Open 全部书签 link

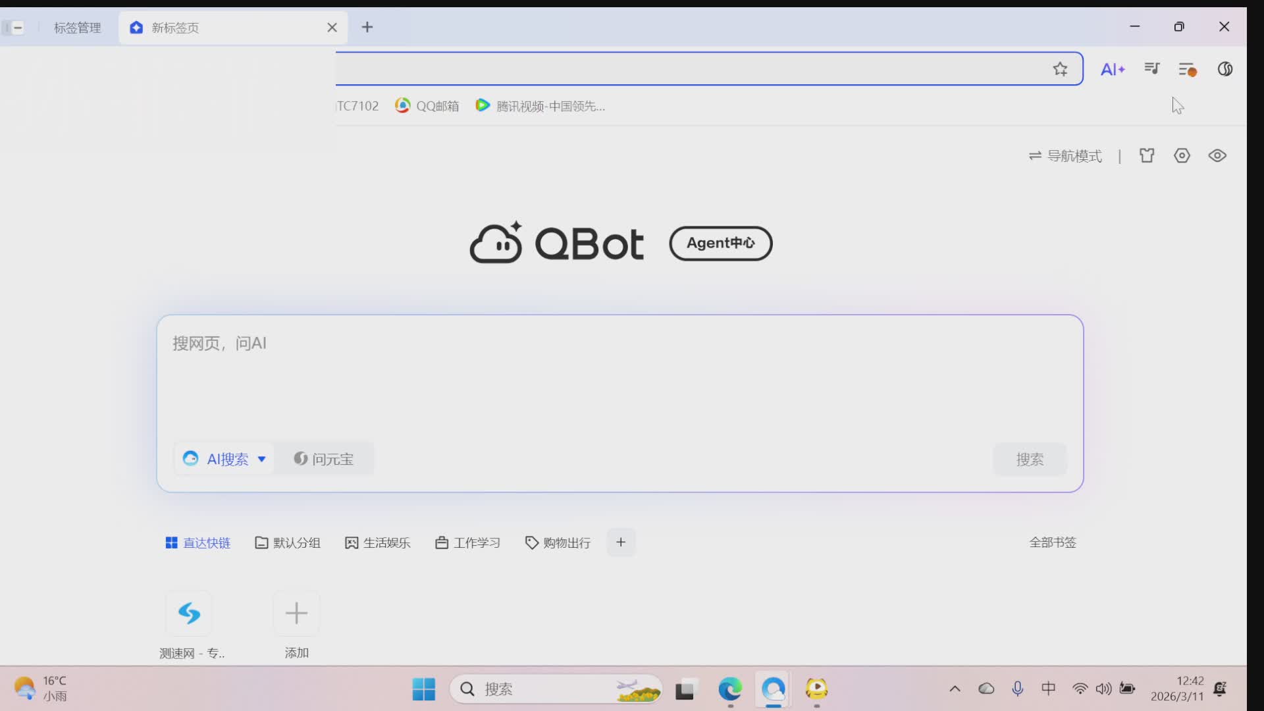(x=1052, y=542)
